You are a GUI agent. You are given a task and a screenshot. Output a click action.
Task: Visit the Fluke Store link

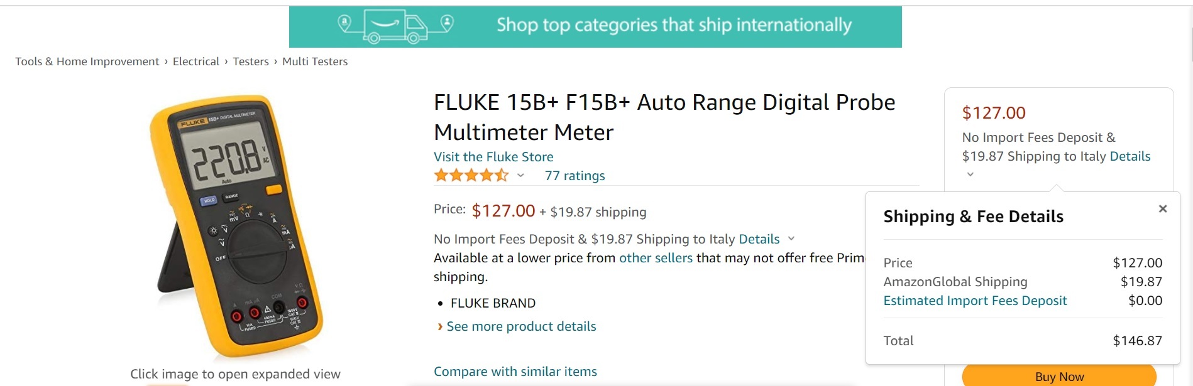pyautogui.click(x=493, y=157)
